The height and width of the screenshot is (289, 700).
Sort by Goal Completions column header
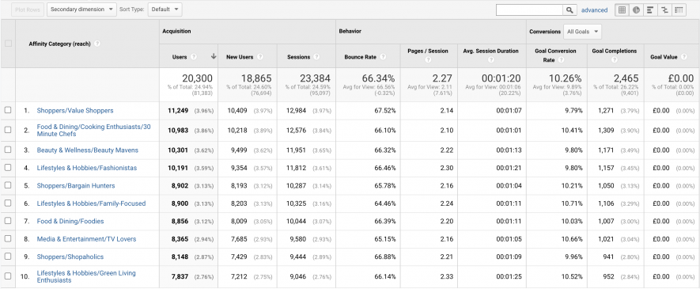click(615, 51)
